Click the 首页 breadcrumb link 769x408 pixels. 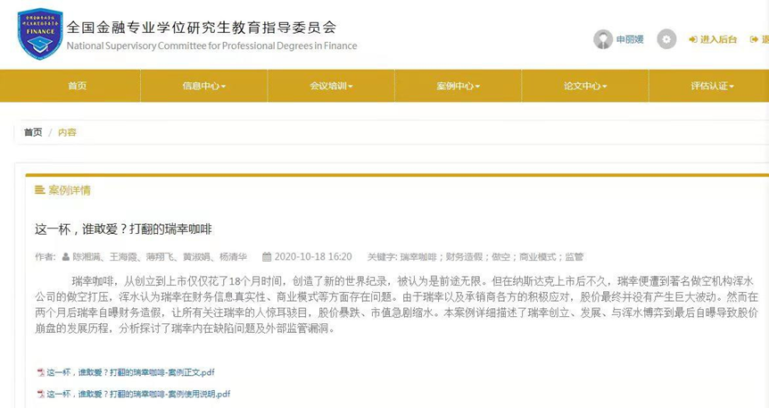point(33,132)
